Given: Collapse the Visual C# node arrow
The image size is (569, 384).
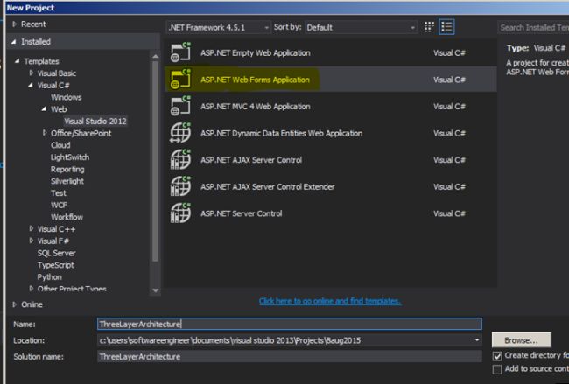Looking at the screenshot, I should (x=31, y=85).
